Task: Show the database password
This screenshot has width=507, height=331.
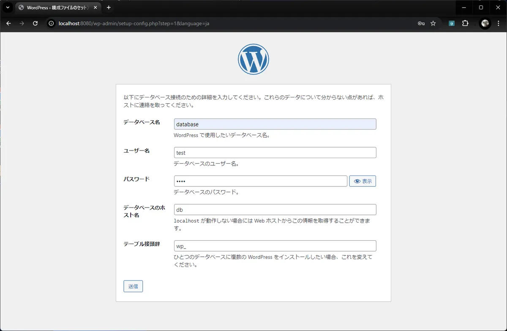Action: click(363, 181)
